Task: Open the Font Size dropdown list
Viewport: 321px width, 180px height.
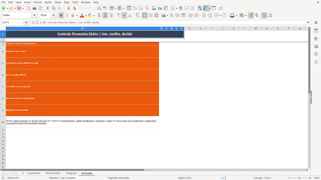Action: coord(54,15)
